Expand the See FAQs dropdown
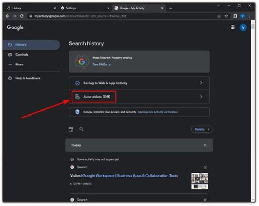This screenshot has width=259, height=206. coord(101,65)
